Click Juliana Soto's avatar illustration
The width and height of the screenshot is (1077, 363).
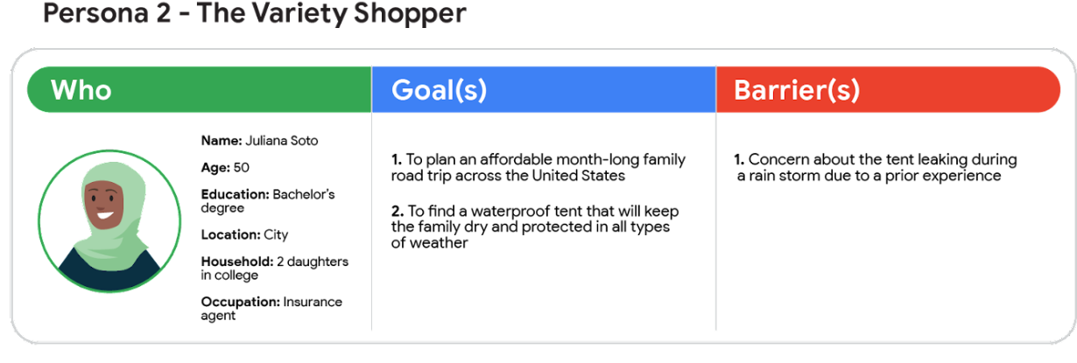point(109,221)
